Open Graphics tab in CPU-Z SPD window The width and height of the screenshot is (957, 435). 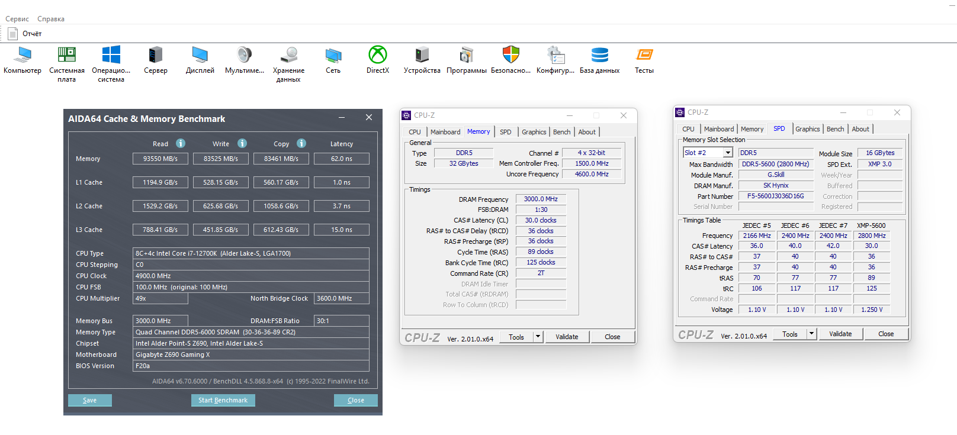pos(808,129)
